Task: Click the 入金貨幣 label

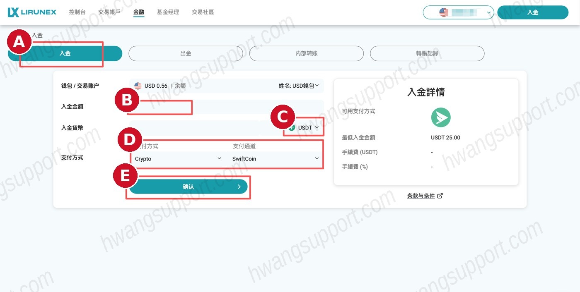Action: tap(72, 128)
